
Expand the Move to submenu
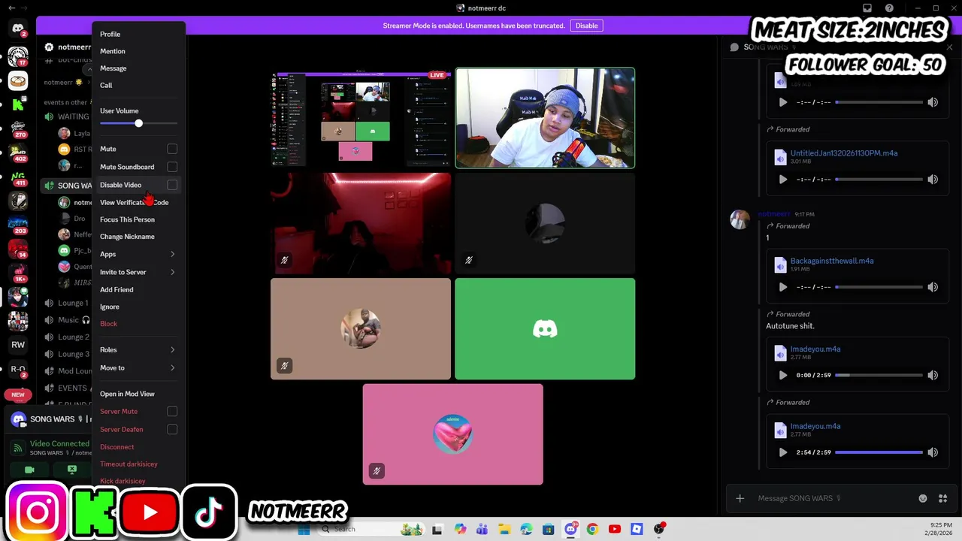pyautogui.click(x=138, y=367)
